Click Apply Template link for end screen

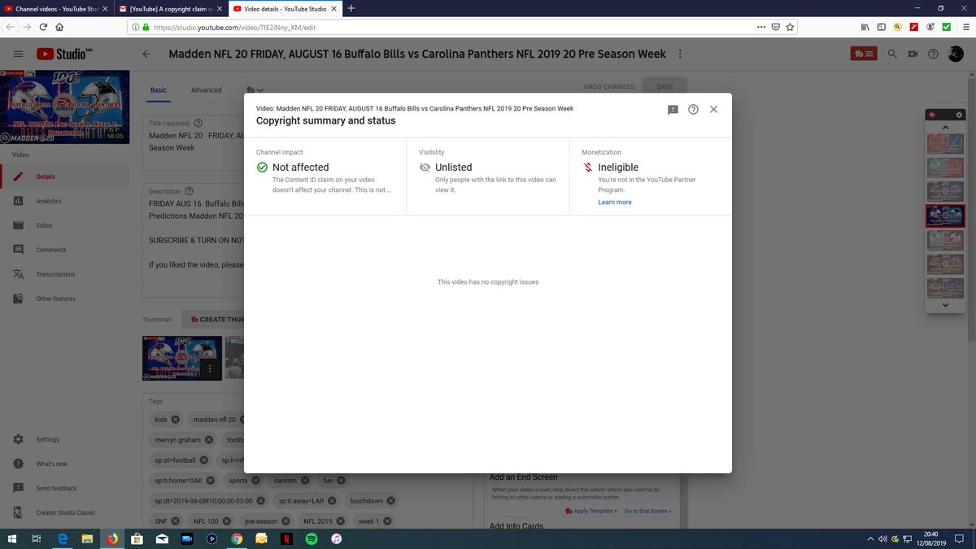[x=590, y=511]
